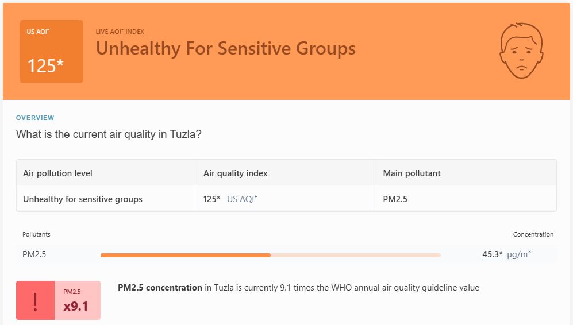Click the Unhealthy for sensitive groups table cell
The width and height of the screenshot is (573, 325).
[x=83, y=199]
